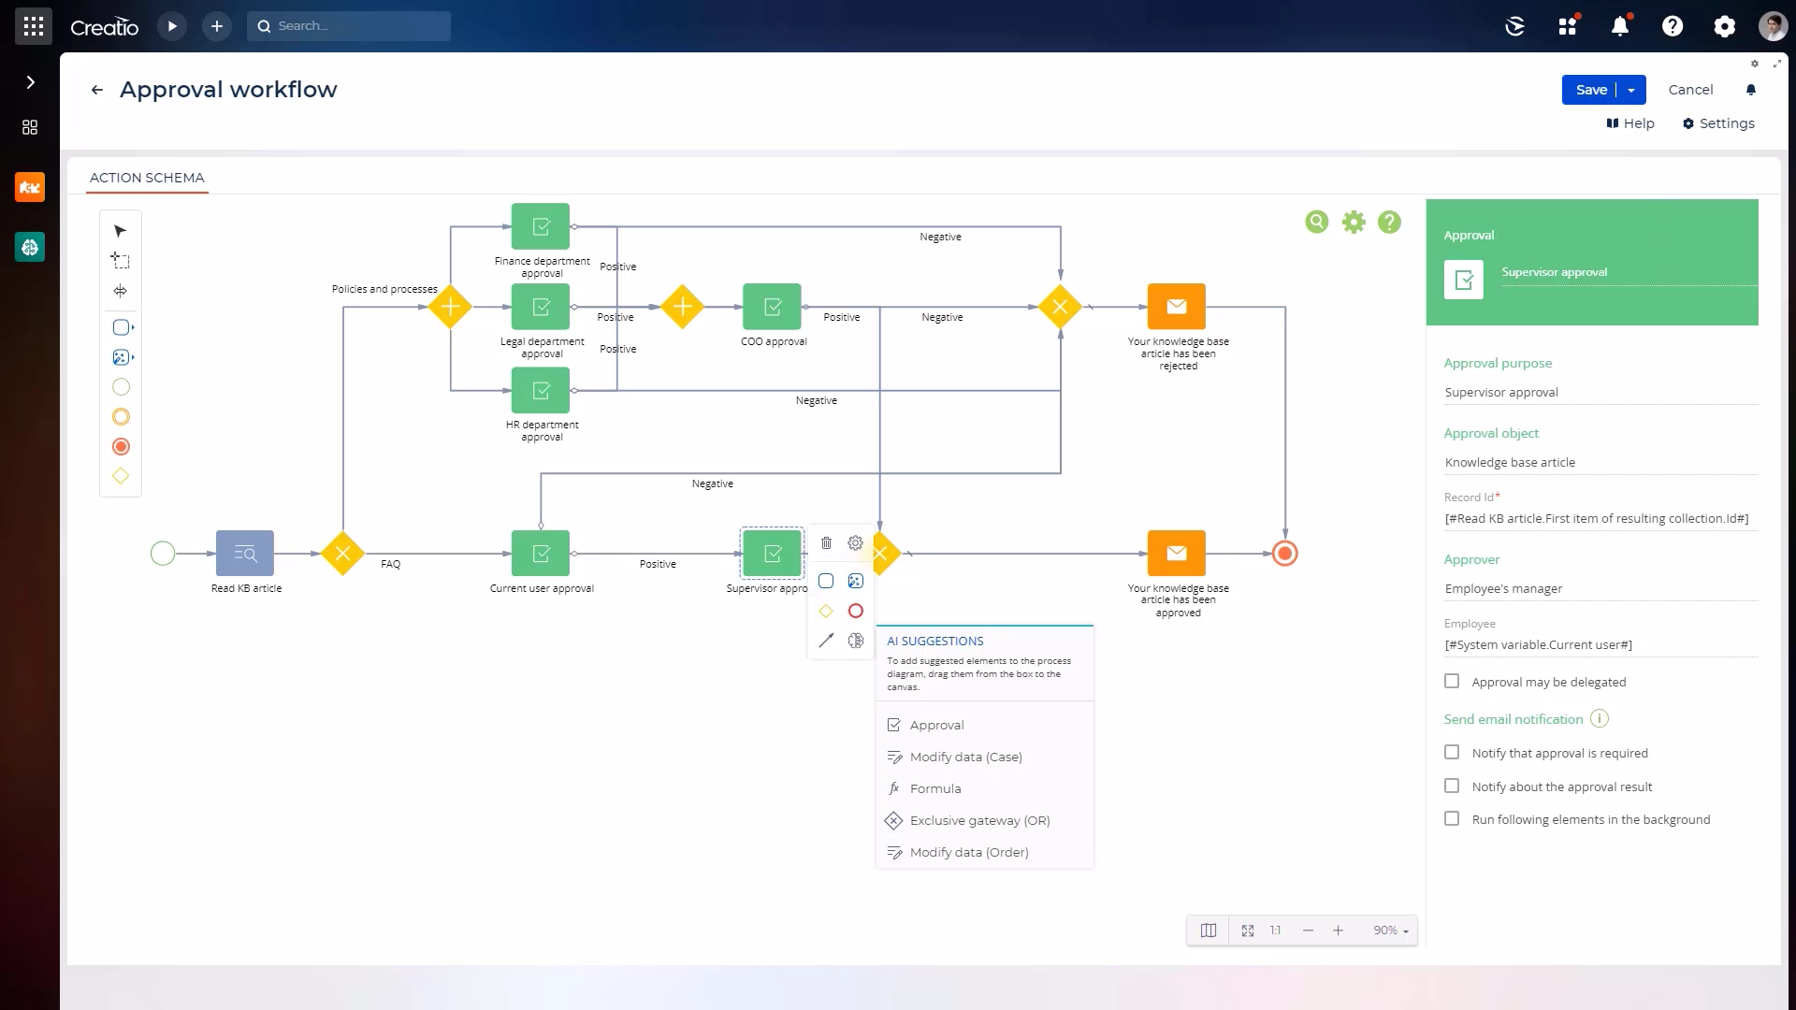This screenshot has width=1796, height=1010.
Task: Pick the move elements tool
Action: pyautogui.click(x=120, y=291)
